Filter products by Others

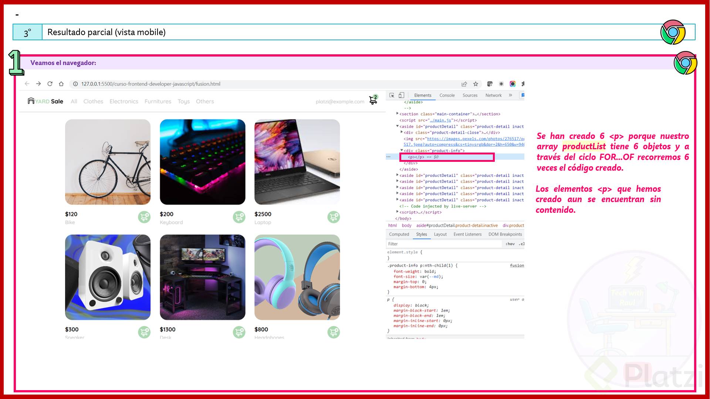[205, 101]
